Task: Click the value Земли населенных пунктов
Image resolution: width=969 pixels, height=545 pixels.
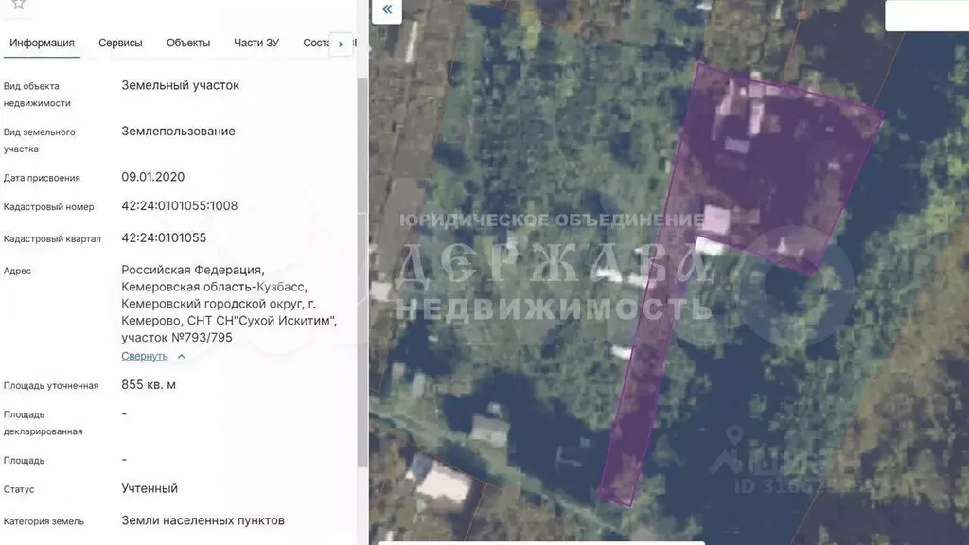Action: pos(203,520)
